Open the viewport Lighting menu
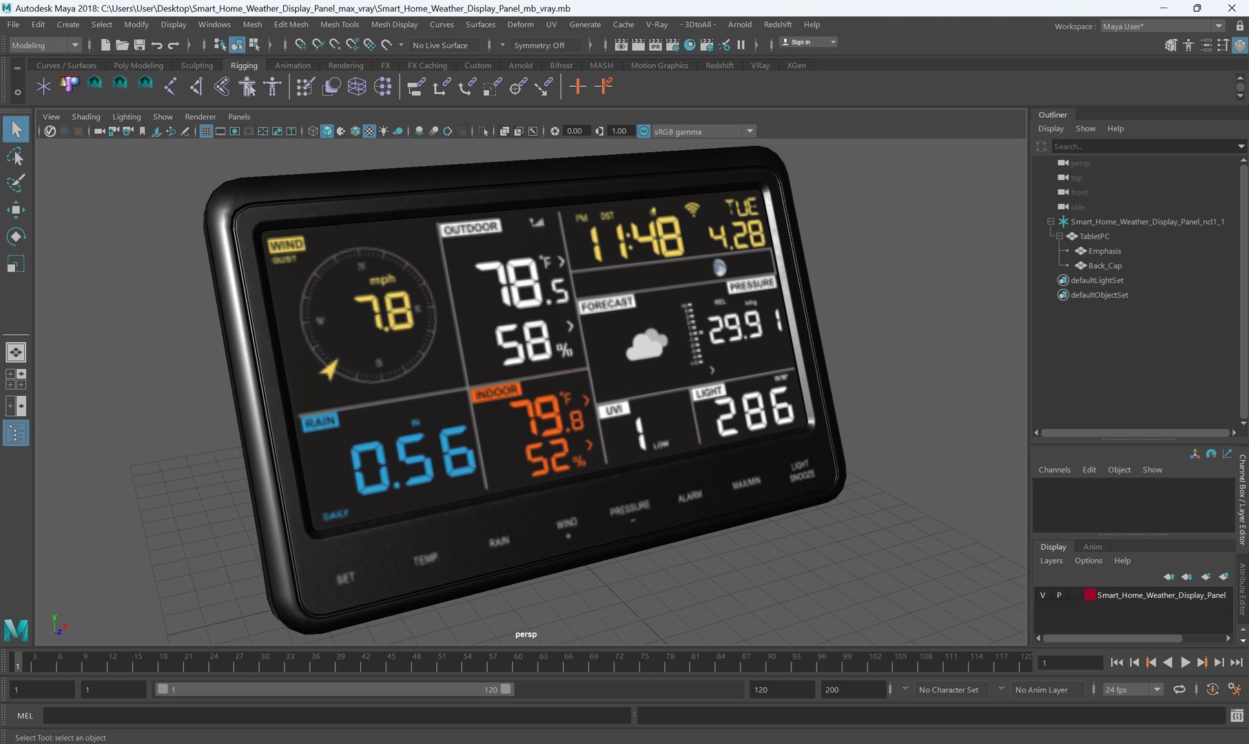 coord(126,116)
